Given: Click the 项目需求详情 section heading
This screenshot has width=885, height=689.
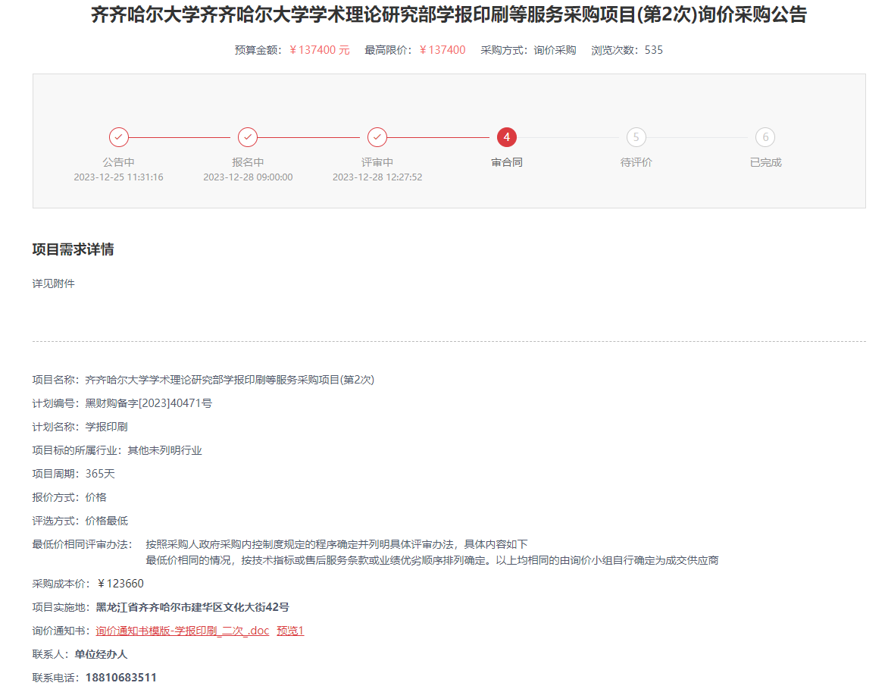Looking at the screenshot, I should 73,249.
